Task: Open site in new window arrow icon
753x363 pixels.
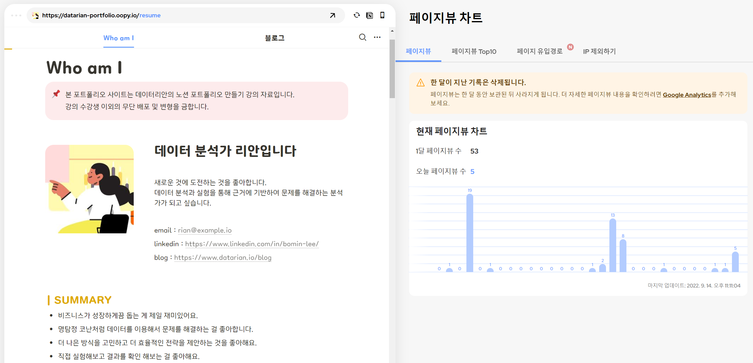Action: (332, 15)
